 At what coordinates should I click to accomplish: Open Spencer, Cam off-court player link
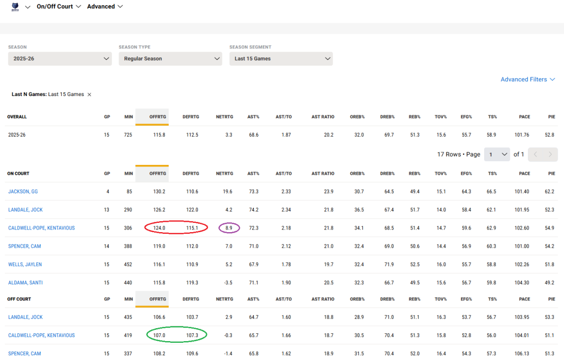(x=25, y=354)
